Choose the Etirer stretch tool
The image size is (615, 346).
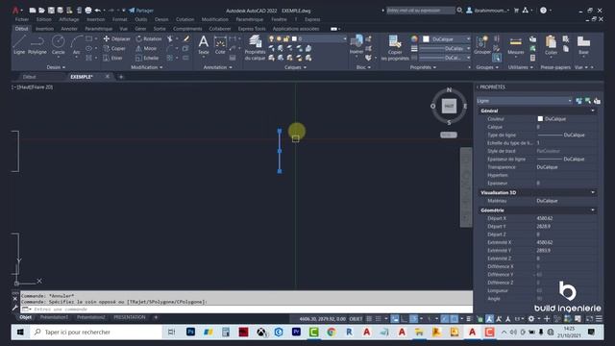[x=113, y=58]
